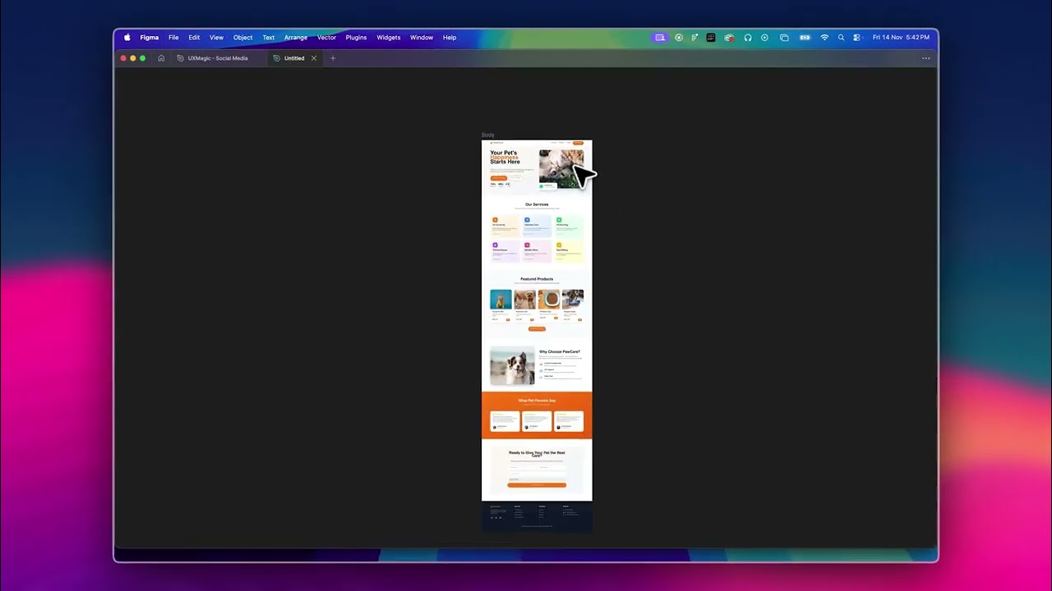Add a new tab with plus icon
This screenshot has width=1052, height=591.
(333, 58)
